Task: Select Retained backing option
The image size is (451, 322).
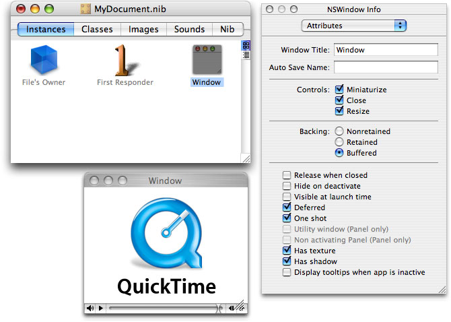Action: (339, 142)
